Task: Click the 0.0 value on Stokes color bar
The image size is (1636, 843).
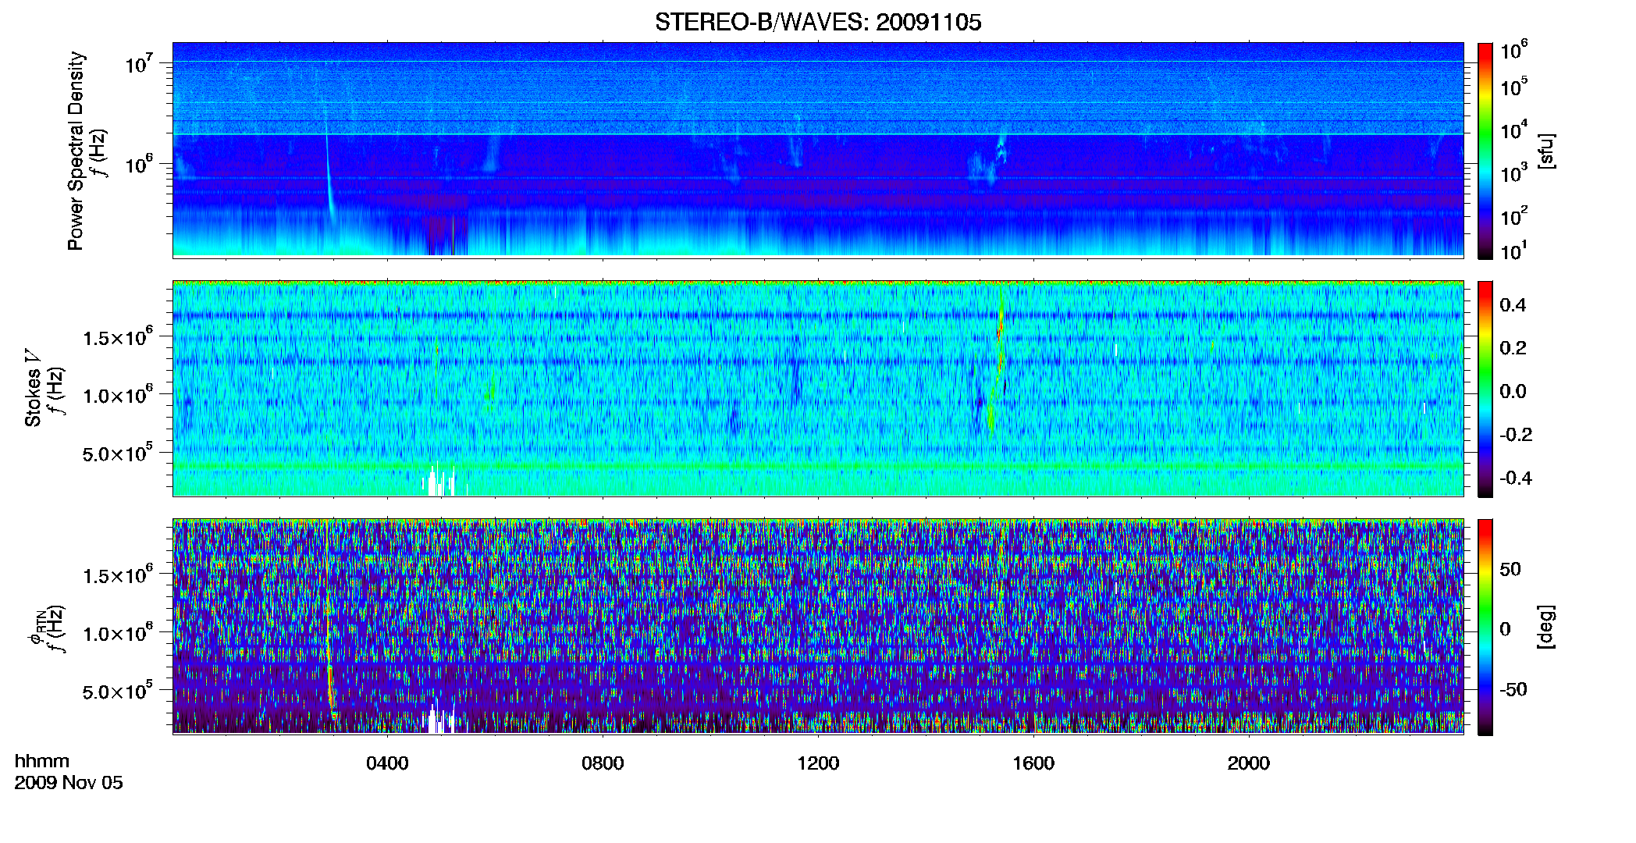Action: [x=1513, y=391]
